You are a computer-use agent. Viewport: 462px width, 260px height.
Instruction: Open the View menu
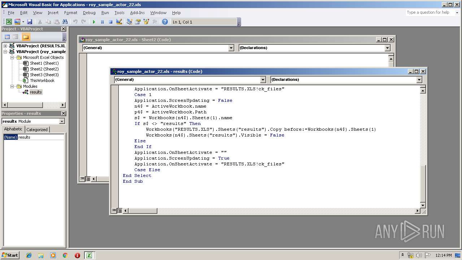tap(38, 13)
